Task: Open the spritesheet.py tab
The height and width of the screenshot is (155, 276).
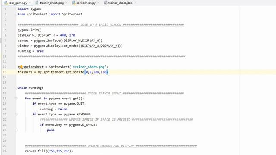Action: [86, 3]
